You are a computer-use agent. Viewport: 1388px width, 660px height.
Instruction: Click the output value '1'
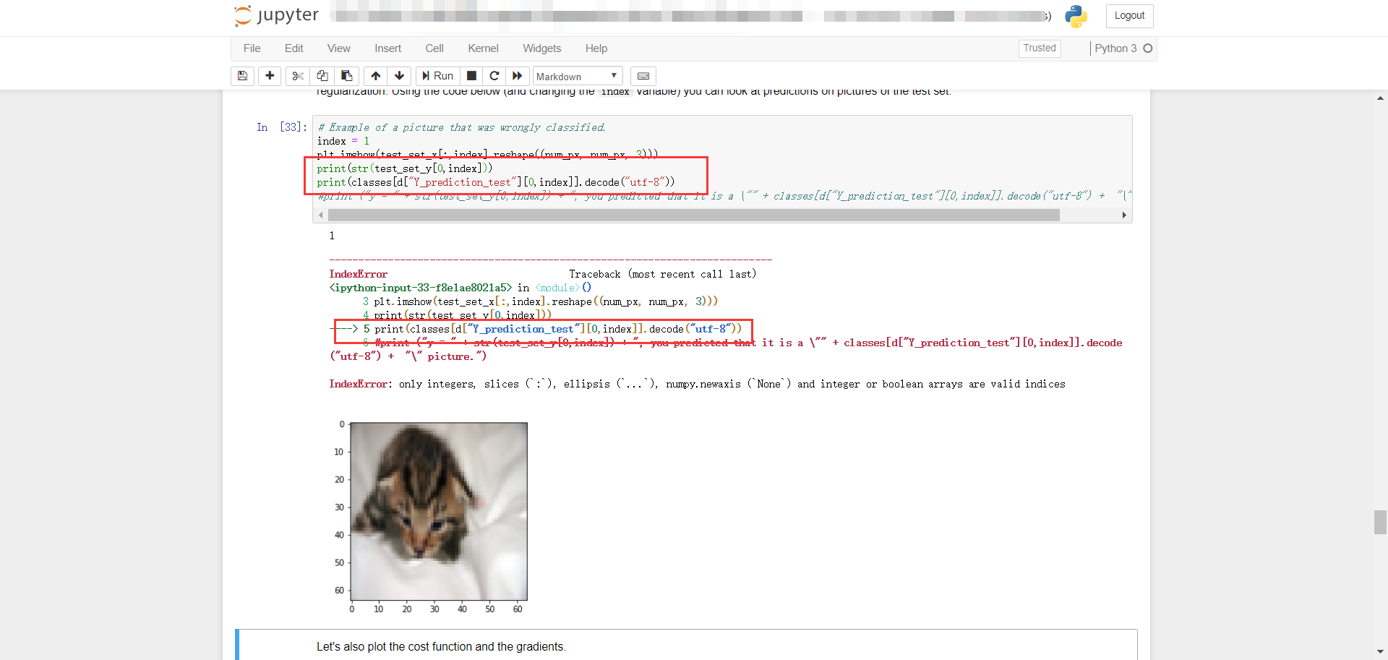[x=332, y=236]
